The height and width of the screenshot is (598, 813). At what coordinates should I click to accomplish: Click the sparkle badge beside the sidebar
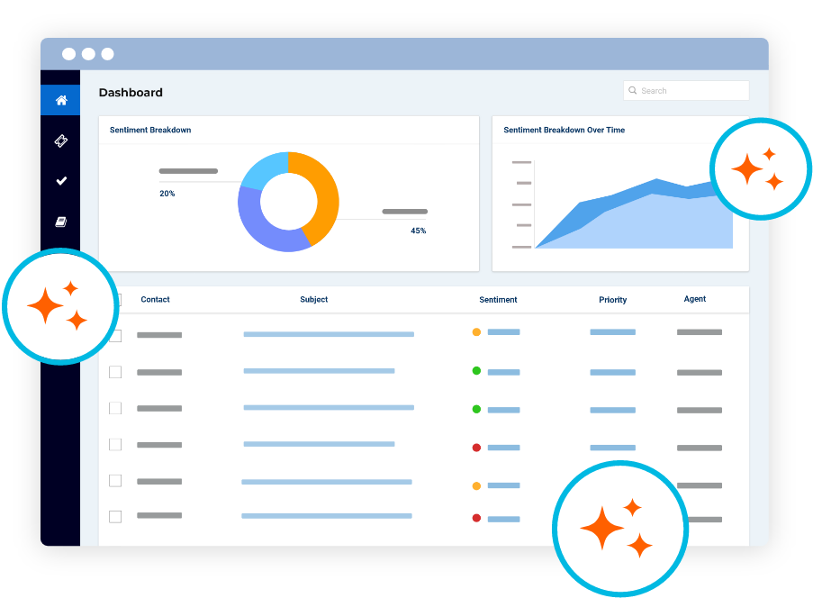pyautogui.click(x=59, y=306)
